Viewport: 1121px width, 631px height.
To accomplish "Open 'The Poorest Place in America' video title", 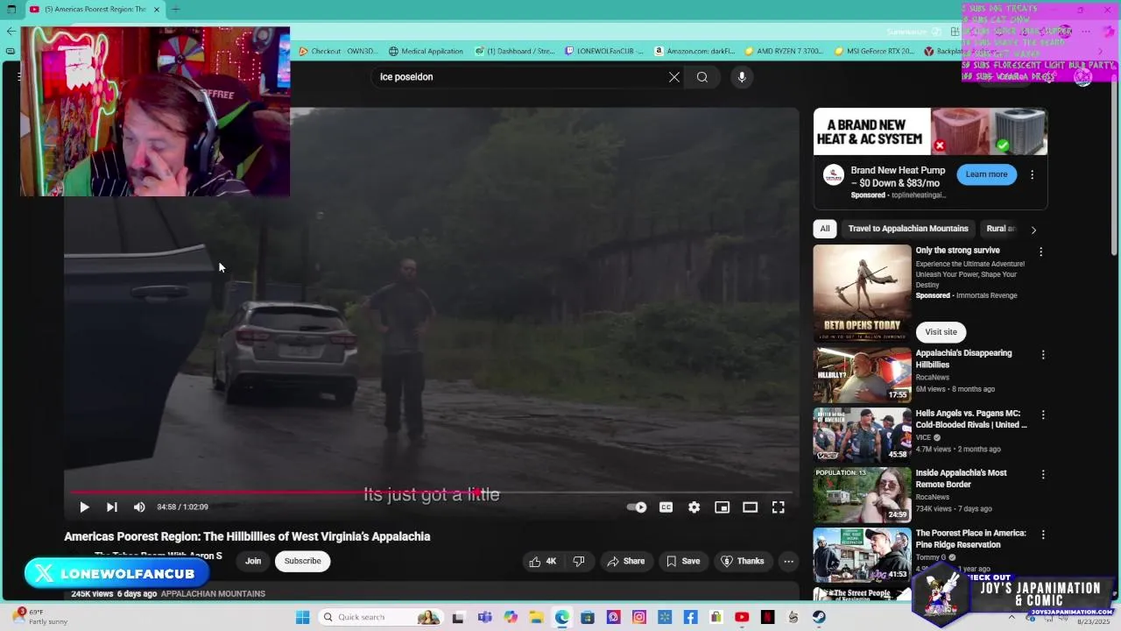I will pyautogui.click(x=970, y=539).
